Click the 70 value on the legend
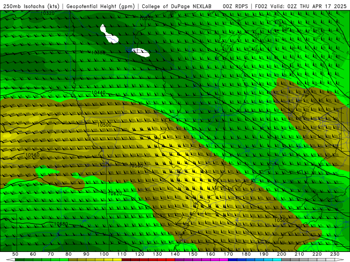This screenshot has height=262, width=350. click(51, 254)
